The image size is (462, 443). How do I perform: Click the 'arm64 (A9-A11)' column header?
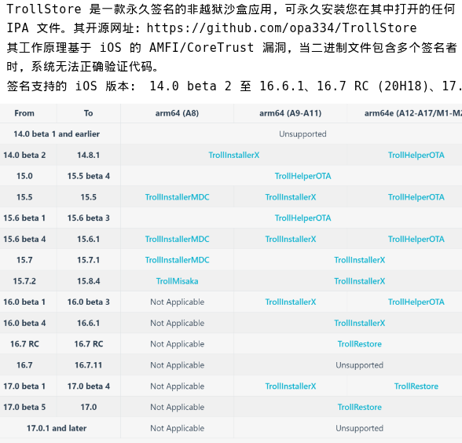pyautogui.click(x=291, y=113)
